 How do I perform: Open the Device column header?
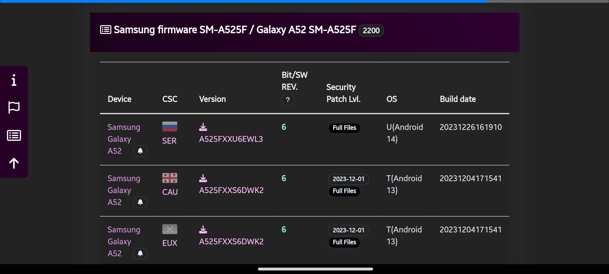(x=120, y=99)
